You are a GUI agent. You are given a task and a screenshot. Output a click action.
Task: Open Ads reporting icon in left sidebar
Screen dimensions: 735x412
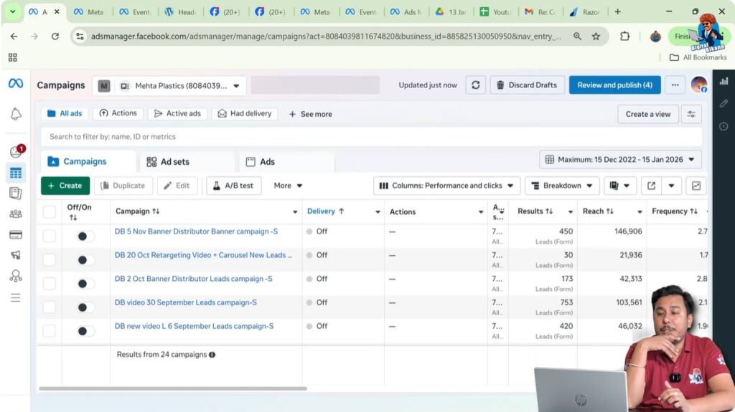(x=16, y=193)
